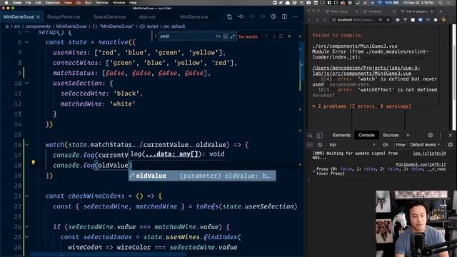This screenshot has height=257, width=457.
Task: Open the log.js source link in console
Action: 429,153
